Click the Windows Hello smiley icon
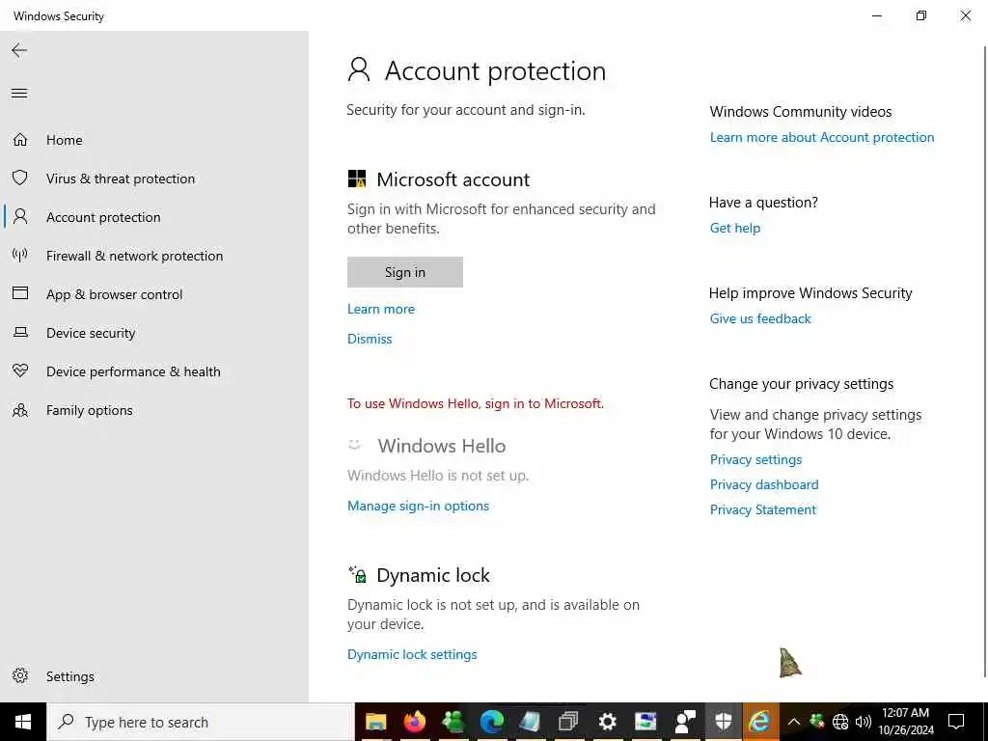Image resolution: width=988 pixels, height=741 pixels. point(354,445)
